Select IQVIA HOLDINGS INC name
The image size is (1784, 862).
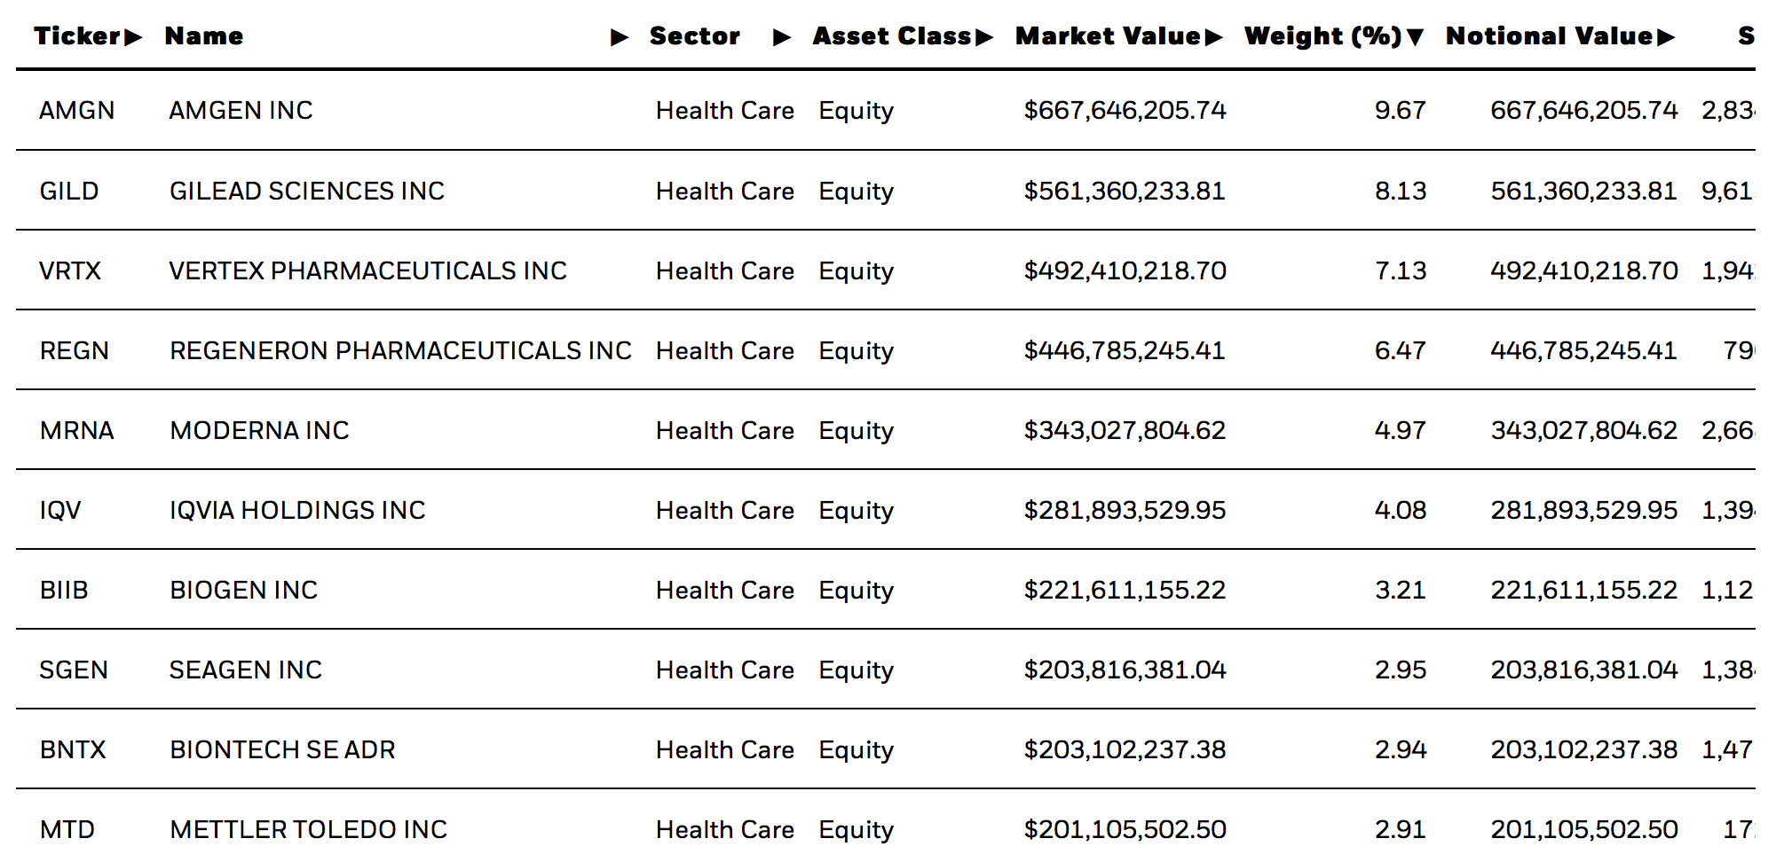coord(297,511)
